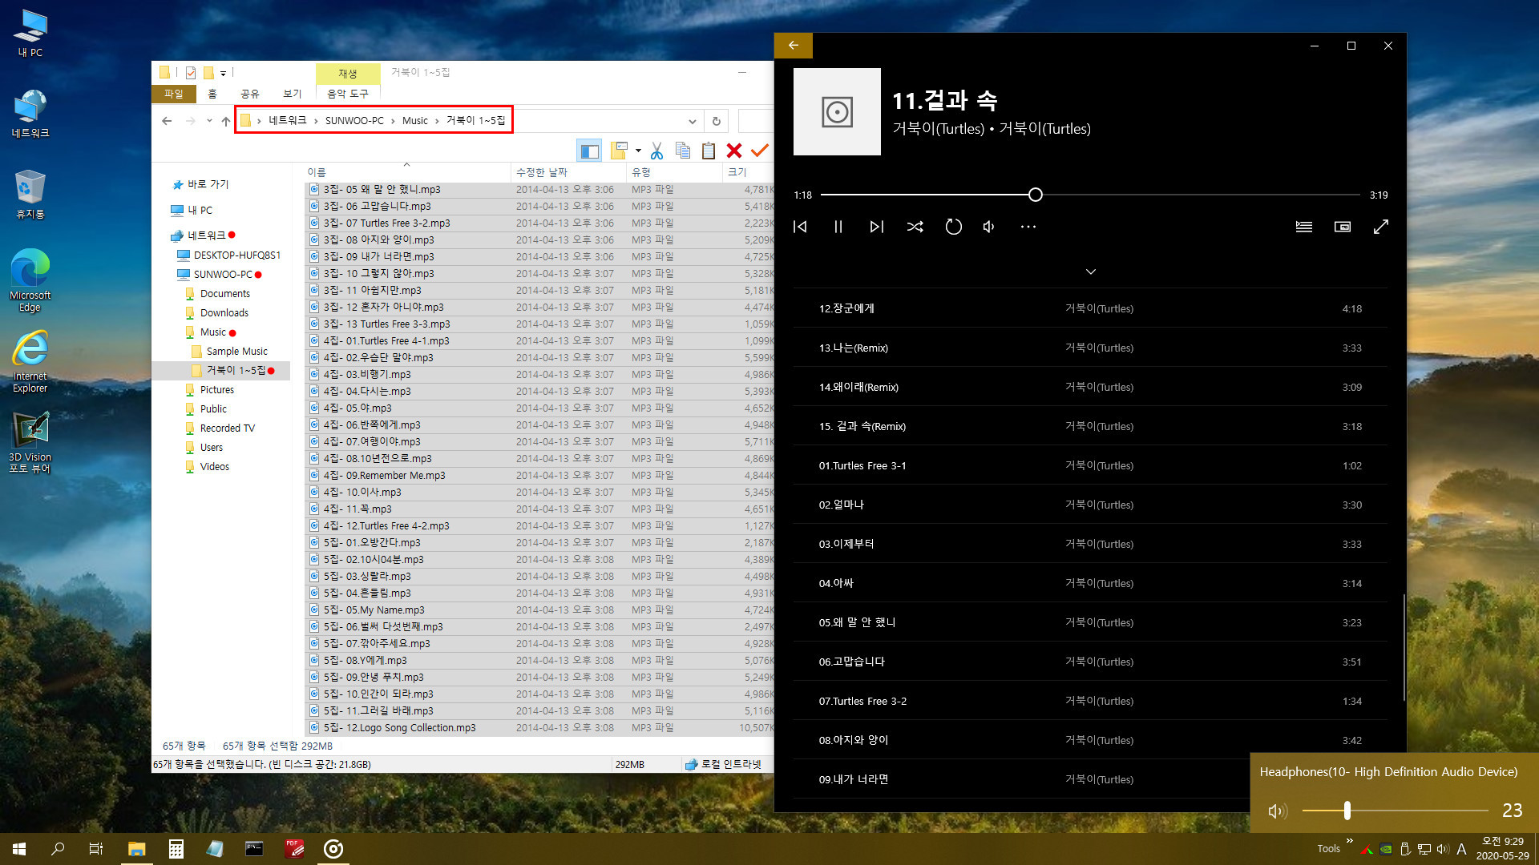The image size is (1539, 865).
Task: Expand the now playing panel chevron
Action: 1091,271
